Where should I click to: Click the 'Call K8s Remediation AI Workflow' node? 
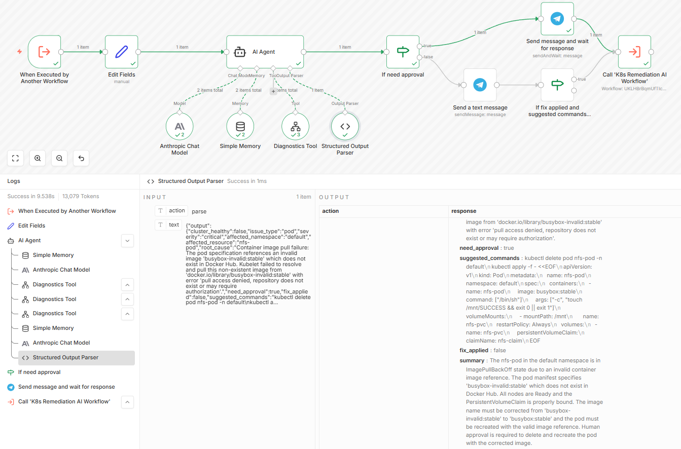[x=634, y=51]
